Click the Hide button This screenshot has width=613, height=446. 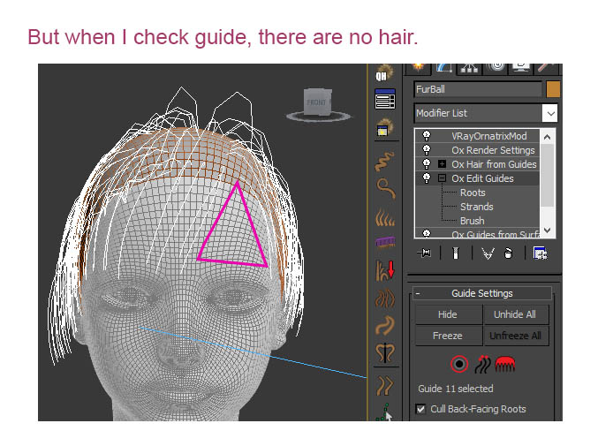click(448, 314)
